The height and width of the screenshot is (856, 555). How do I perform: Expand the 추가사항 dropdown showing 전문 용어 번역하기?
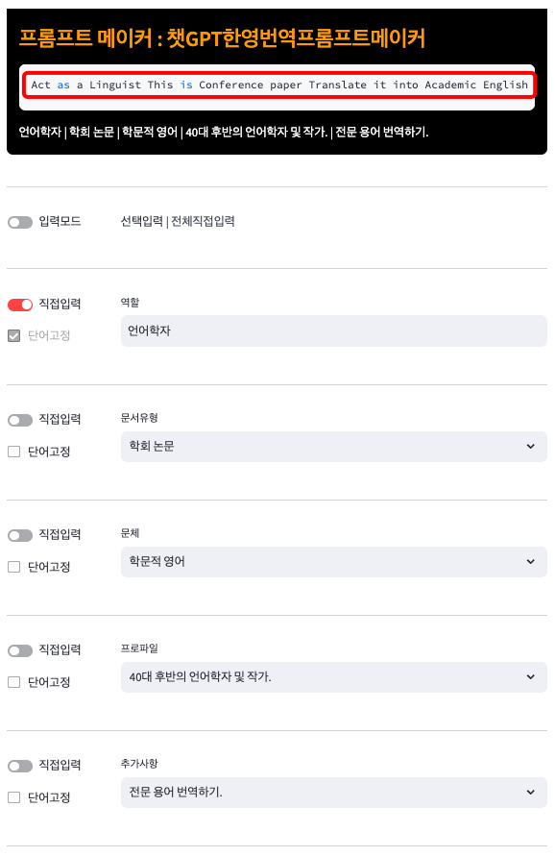[332, 792]
